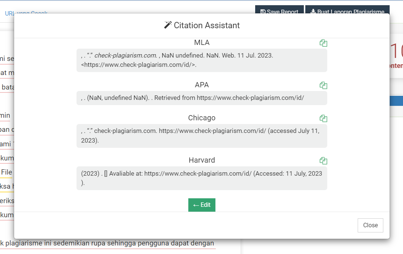403x254 pixels.
Task: Click the Chicago heading label
Action: click(202, 118)
